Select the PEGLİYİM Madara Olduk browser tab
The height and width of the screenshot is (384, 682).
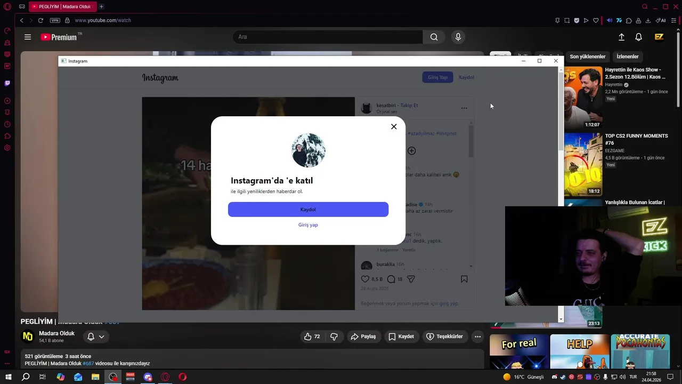(x=63, y=6)
